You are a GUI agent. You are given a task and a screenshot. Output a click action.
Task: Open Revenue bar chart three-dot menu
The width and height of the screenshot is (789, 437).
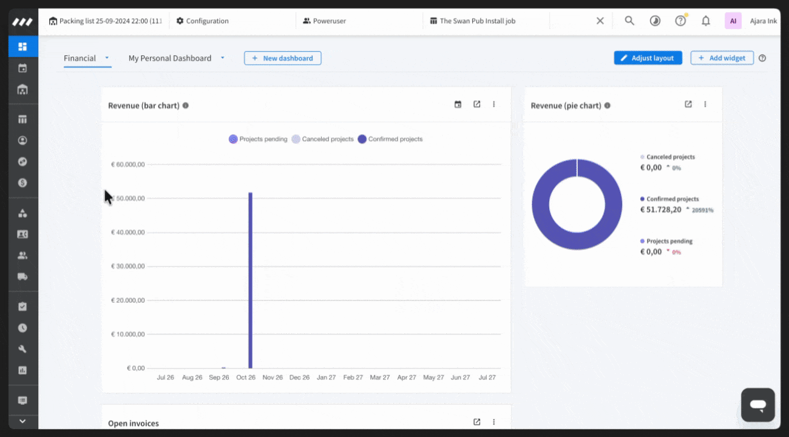tap(493, 104)
